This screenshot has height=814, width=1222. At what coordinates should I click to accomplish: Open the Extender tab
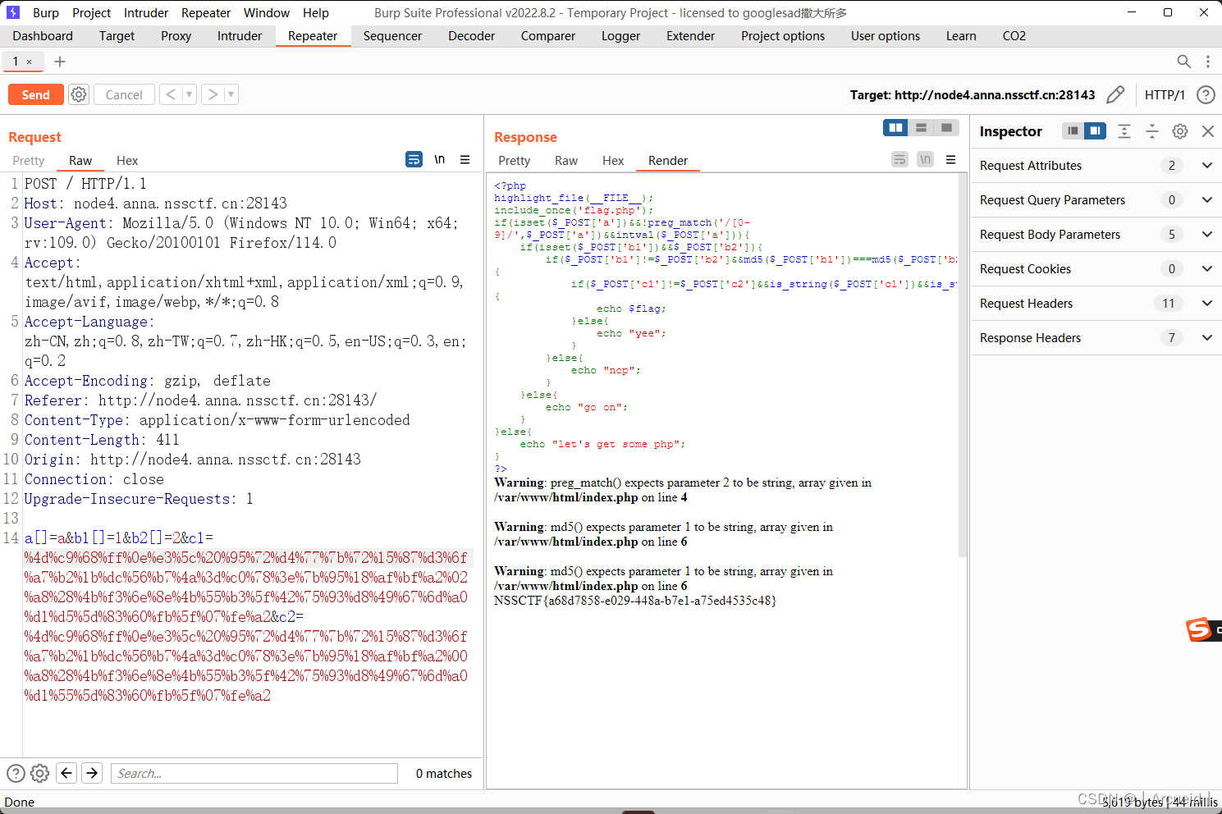click(690, 36)
